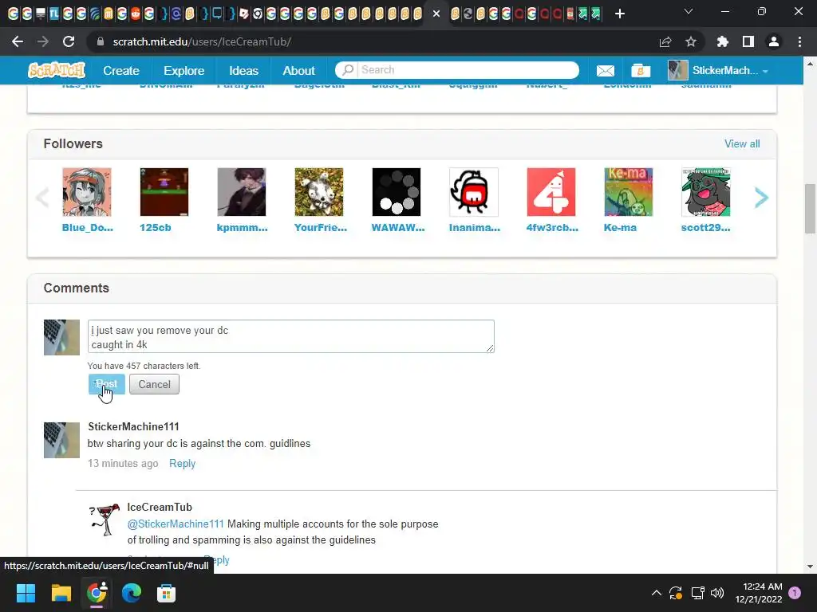Open follower Ke-ma avatar
The image size is (817, 612).
(x=629, y=192)
